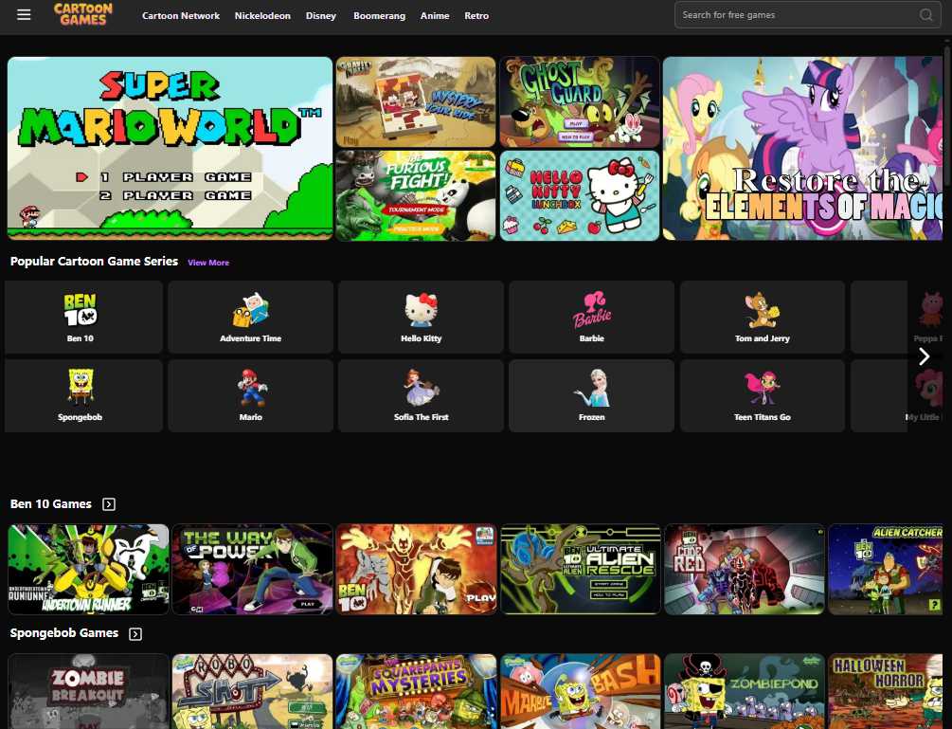Viewport: 952px width, 729px height.
Task: Select the Mario series icon
Action: (250, 395)
